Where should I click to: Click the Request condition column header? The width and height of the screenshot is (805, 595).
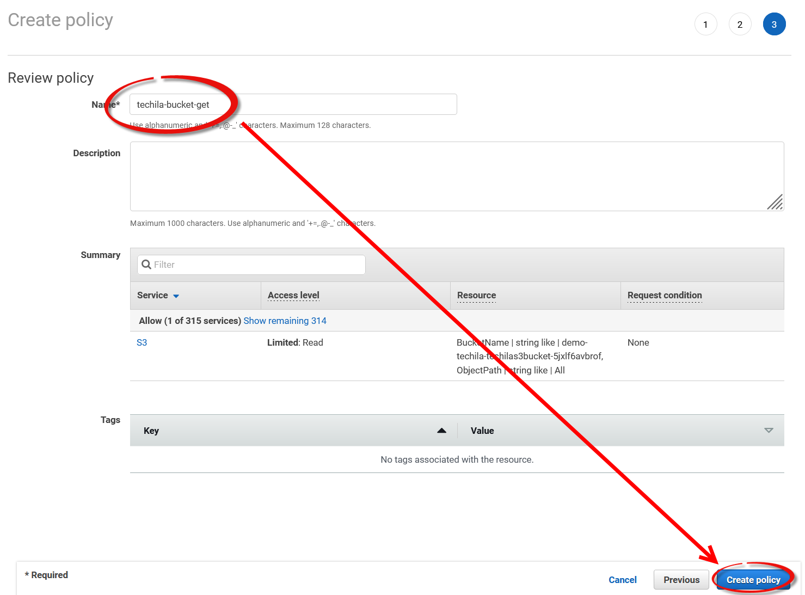pyautogui.click(x=664, y=295)
